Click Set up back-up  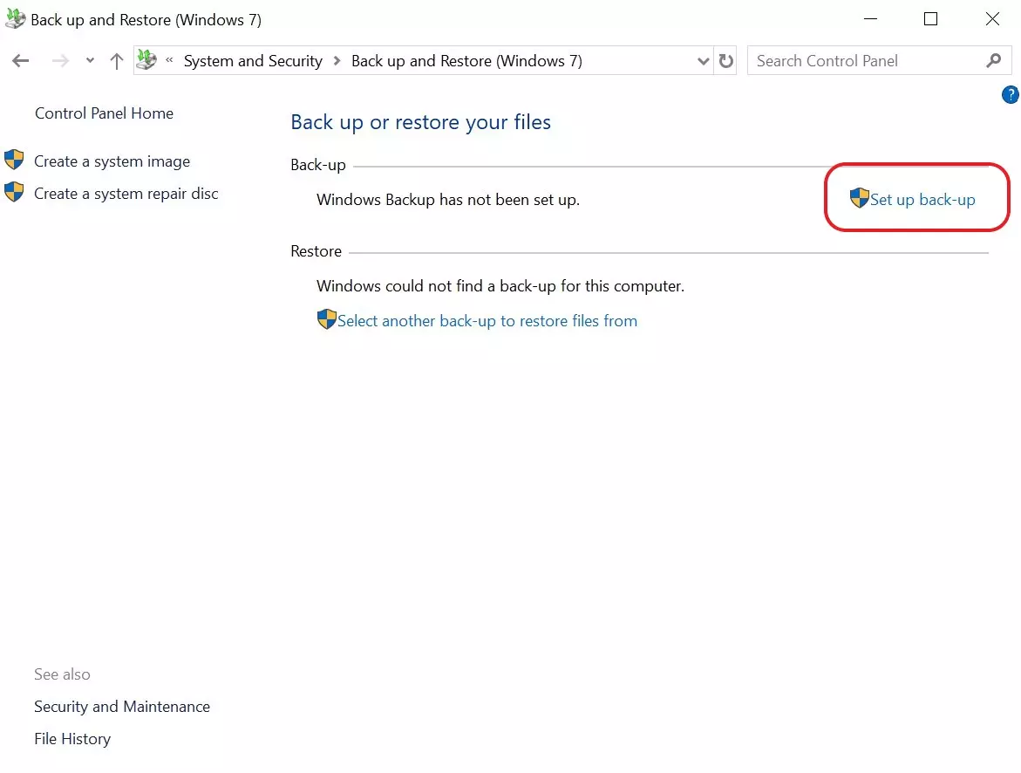pyautogui.click(x=922, y=200)
